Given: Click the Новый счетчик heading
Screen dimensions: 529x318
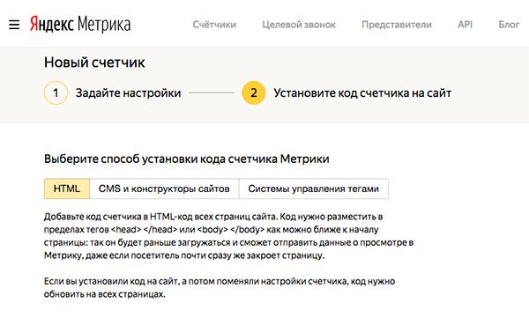Looking at the screenshot, I should [x=94, y=63].
